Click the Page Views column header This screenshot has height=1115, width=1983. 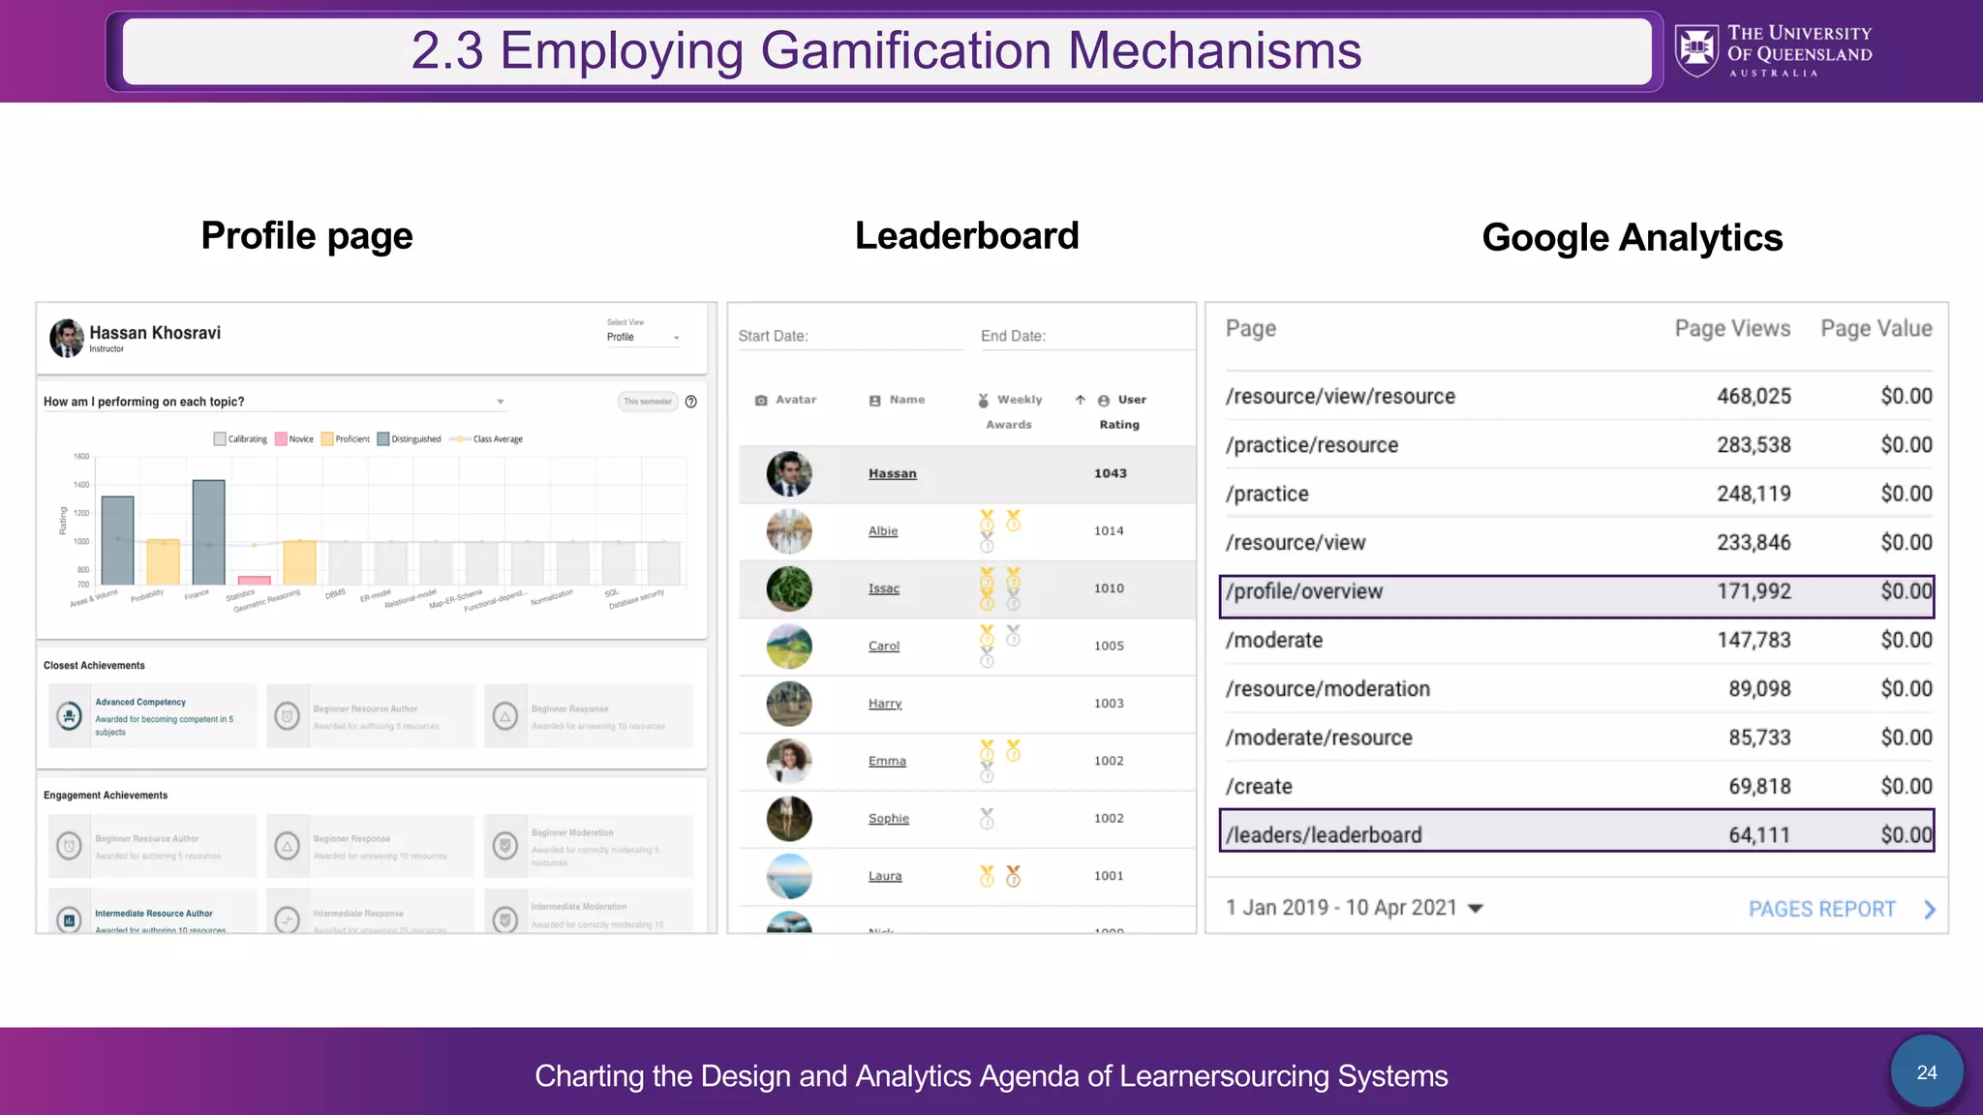click(x=1732, y=328)
